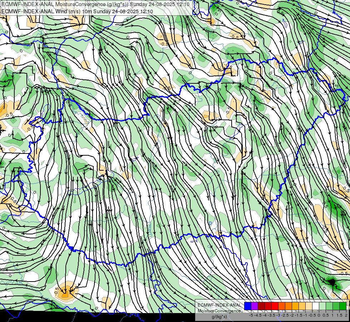Click the legend label ECMWF-INDEX-ANAL
Screen dimensions: 350x322
click(219, 305)
